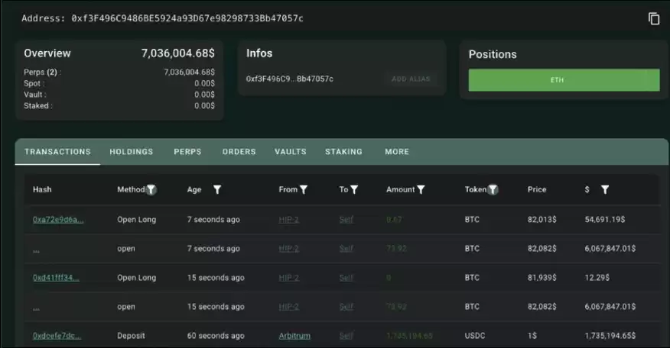This screenshot has width=670, height=348.
Task: Open the Age column filter
Action: tap(217, 190)
